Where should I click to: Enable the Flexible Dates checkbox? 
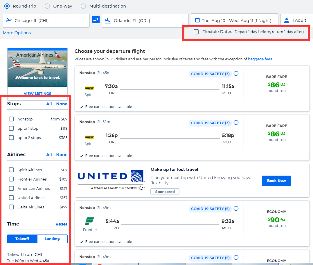[196, 32]
